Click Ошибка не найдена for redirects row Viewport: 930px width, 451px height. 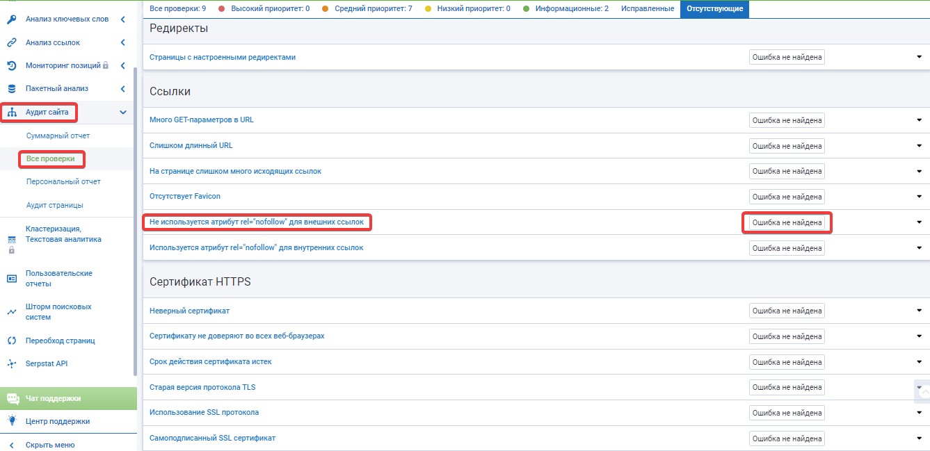tap(787, 57)
